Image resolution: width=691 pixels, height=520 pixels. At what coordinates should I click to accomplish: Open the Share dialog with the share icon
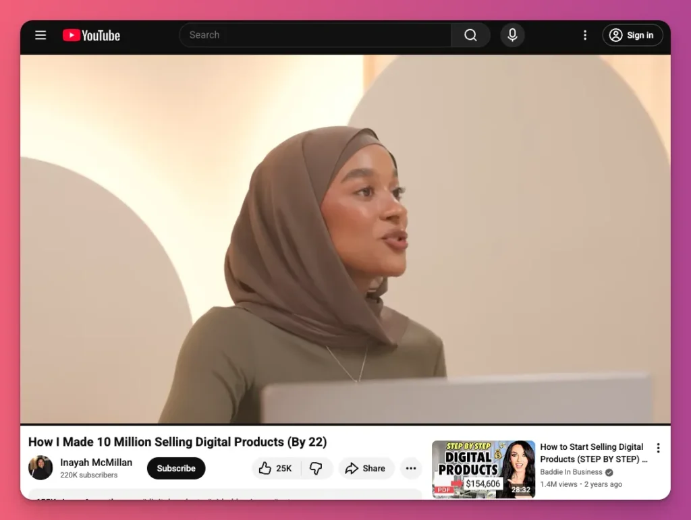(366, 468)
